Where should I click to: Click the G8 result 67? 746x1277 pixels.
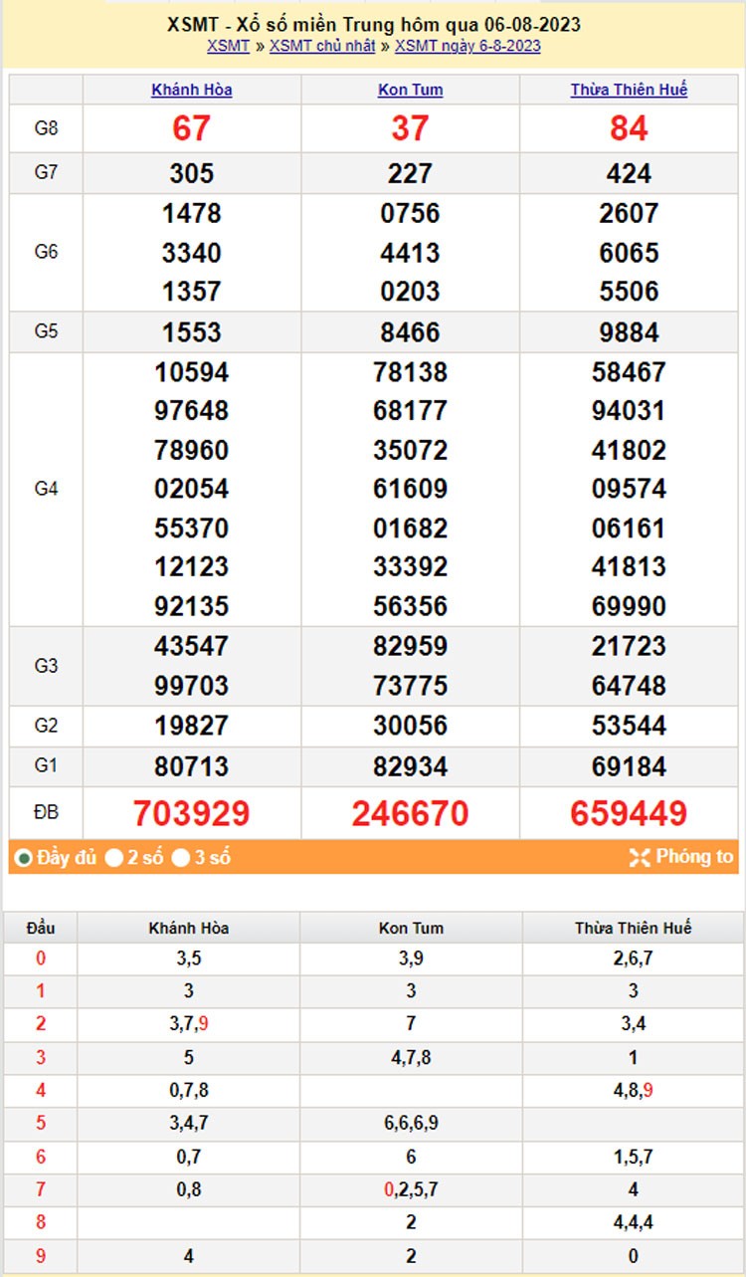pyautogui.click(x=191, y=128)
